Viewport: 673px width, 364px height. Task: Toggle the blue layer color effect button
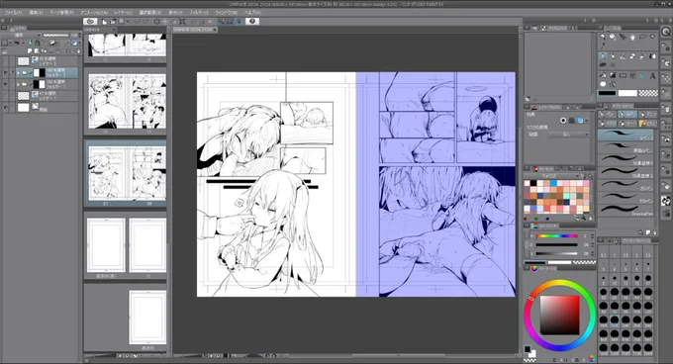click(x=580, y=121)
